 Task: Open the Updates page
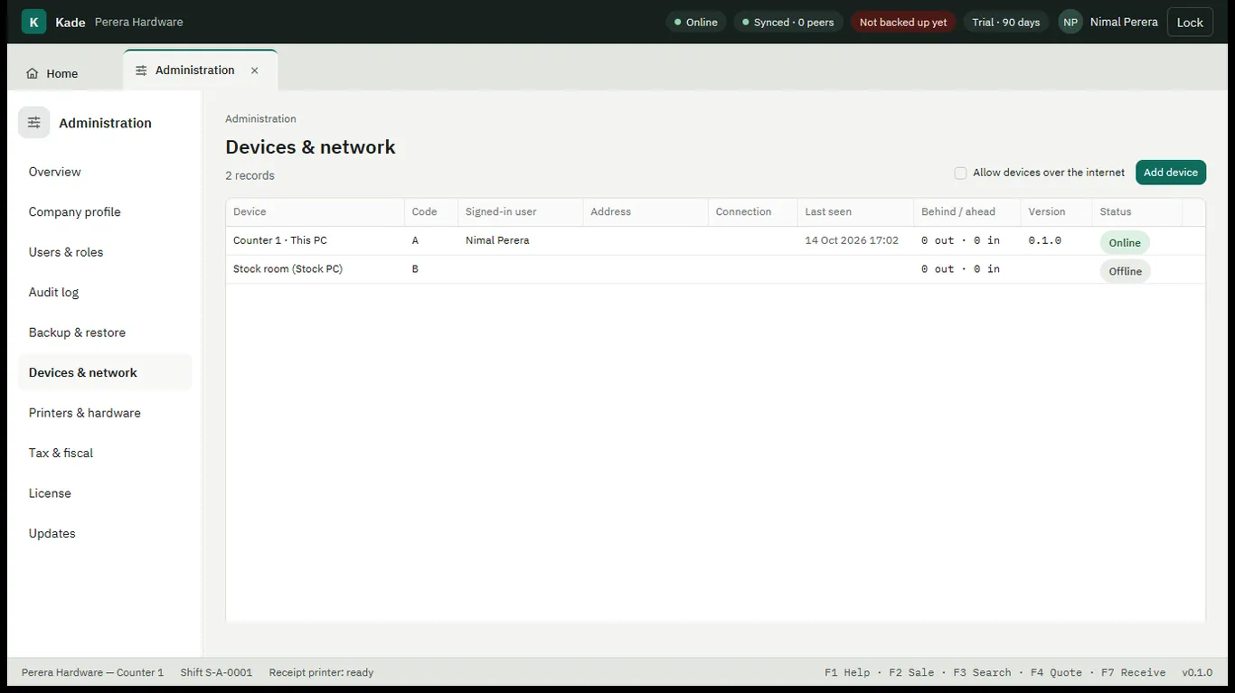(105, 533)
